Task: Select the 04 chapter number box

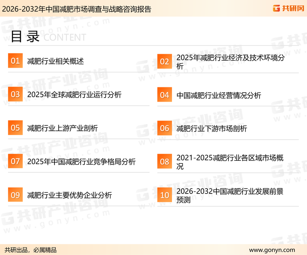Action: coord(165,95)
